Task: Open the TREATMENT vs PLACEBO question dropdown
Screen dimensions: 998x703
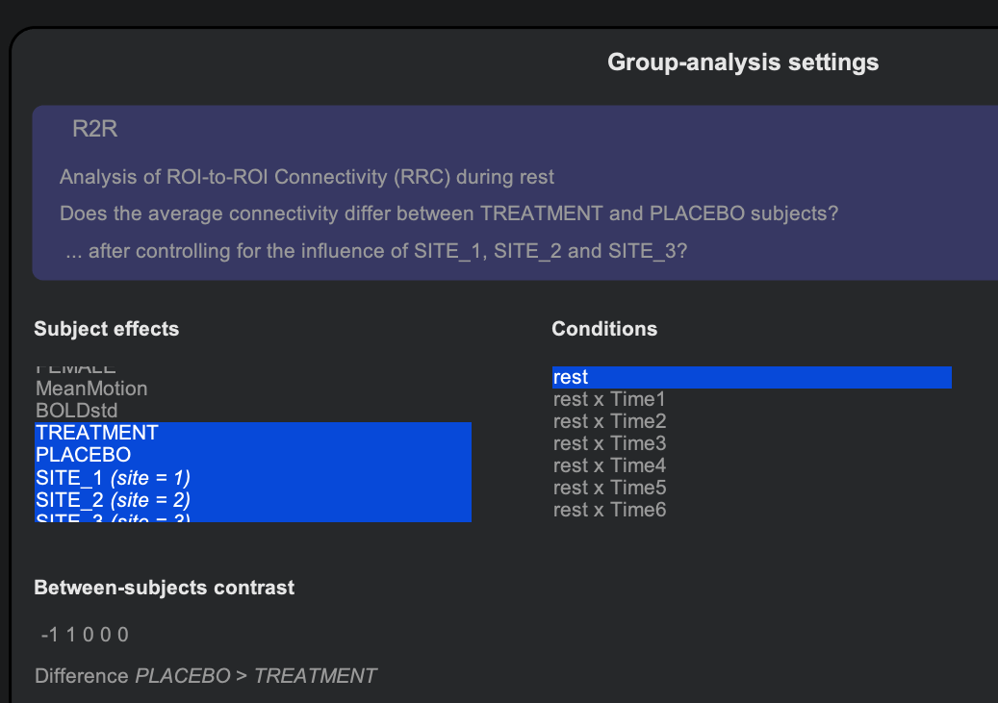Action: coord(448,213)
